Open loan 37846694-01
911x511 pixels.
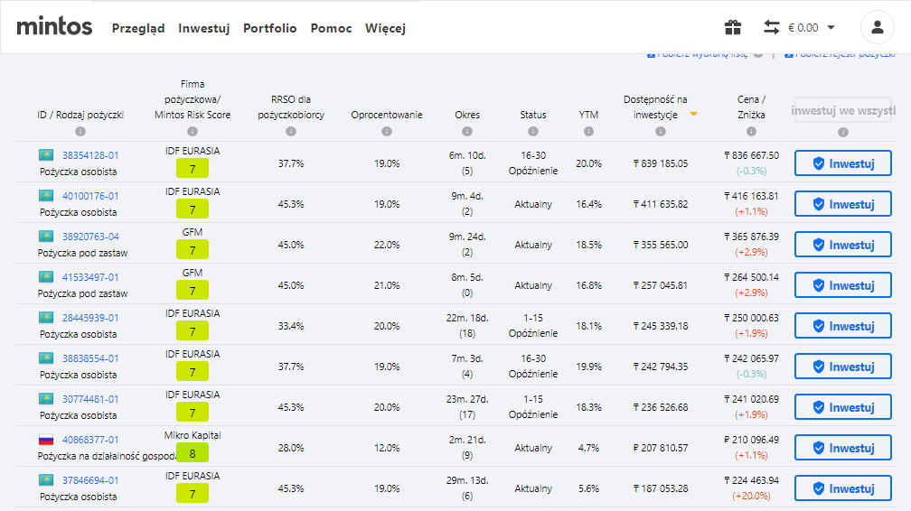coord(90,480)
